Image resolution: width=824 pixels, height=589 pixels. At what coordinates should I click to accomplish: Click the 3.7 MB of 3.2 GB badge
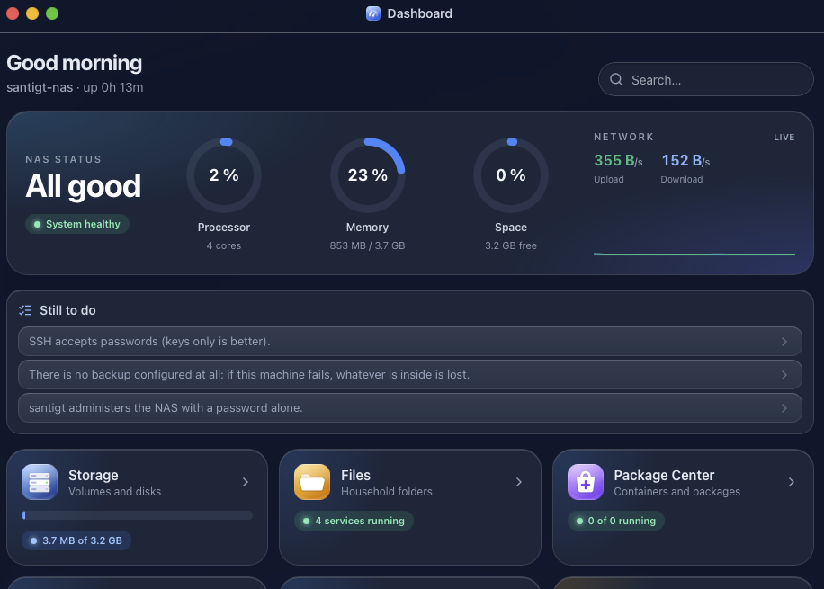click(x=76, y=540)
